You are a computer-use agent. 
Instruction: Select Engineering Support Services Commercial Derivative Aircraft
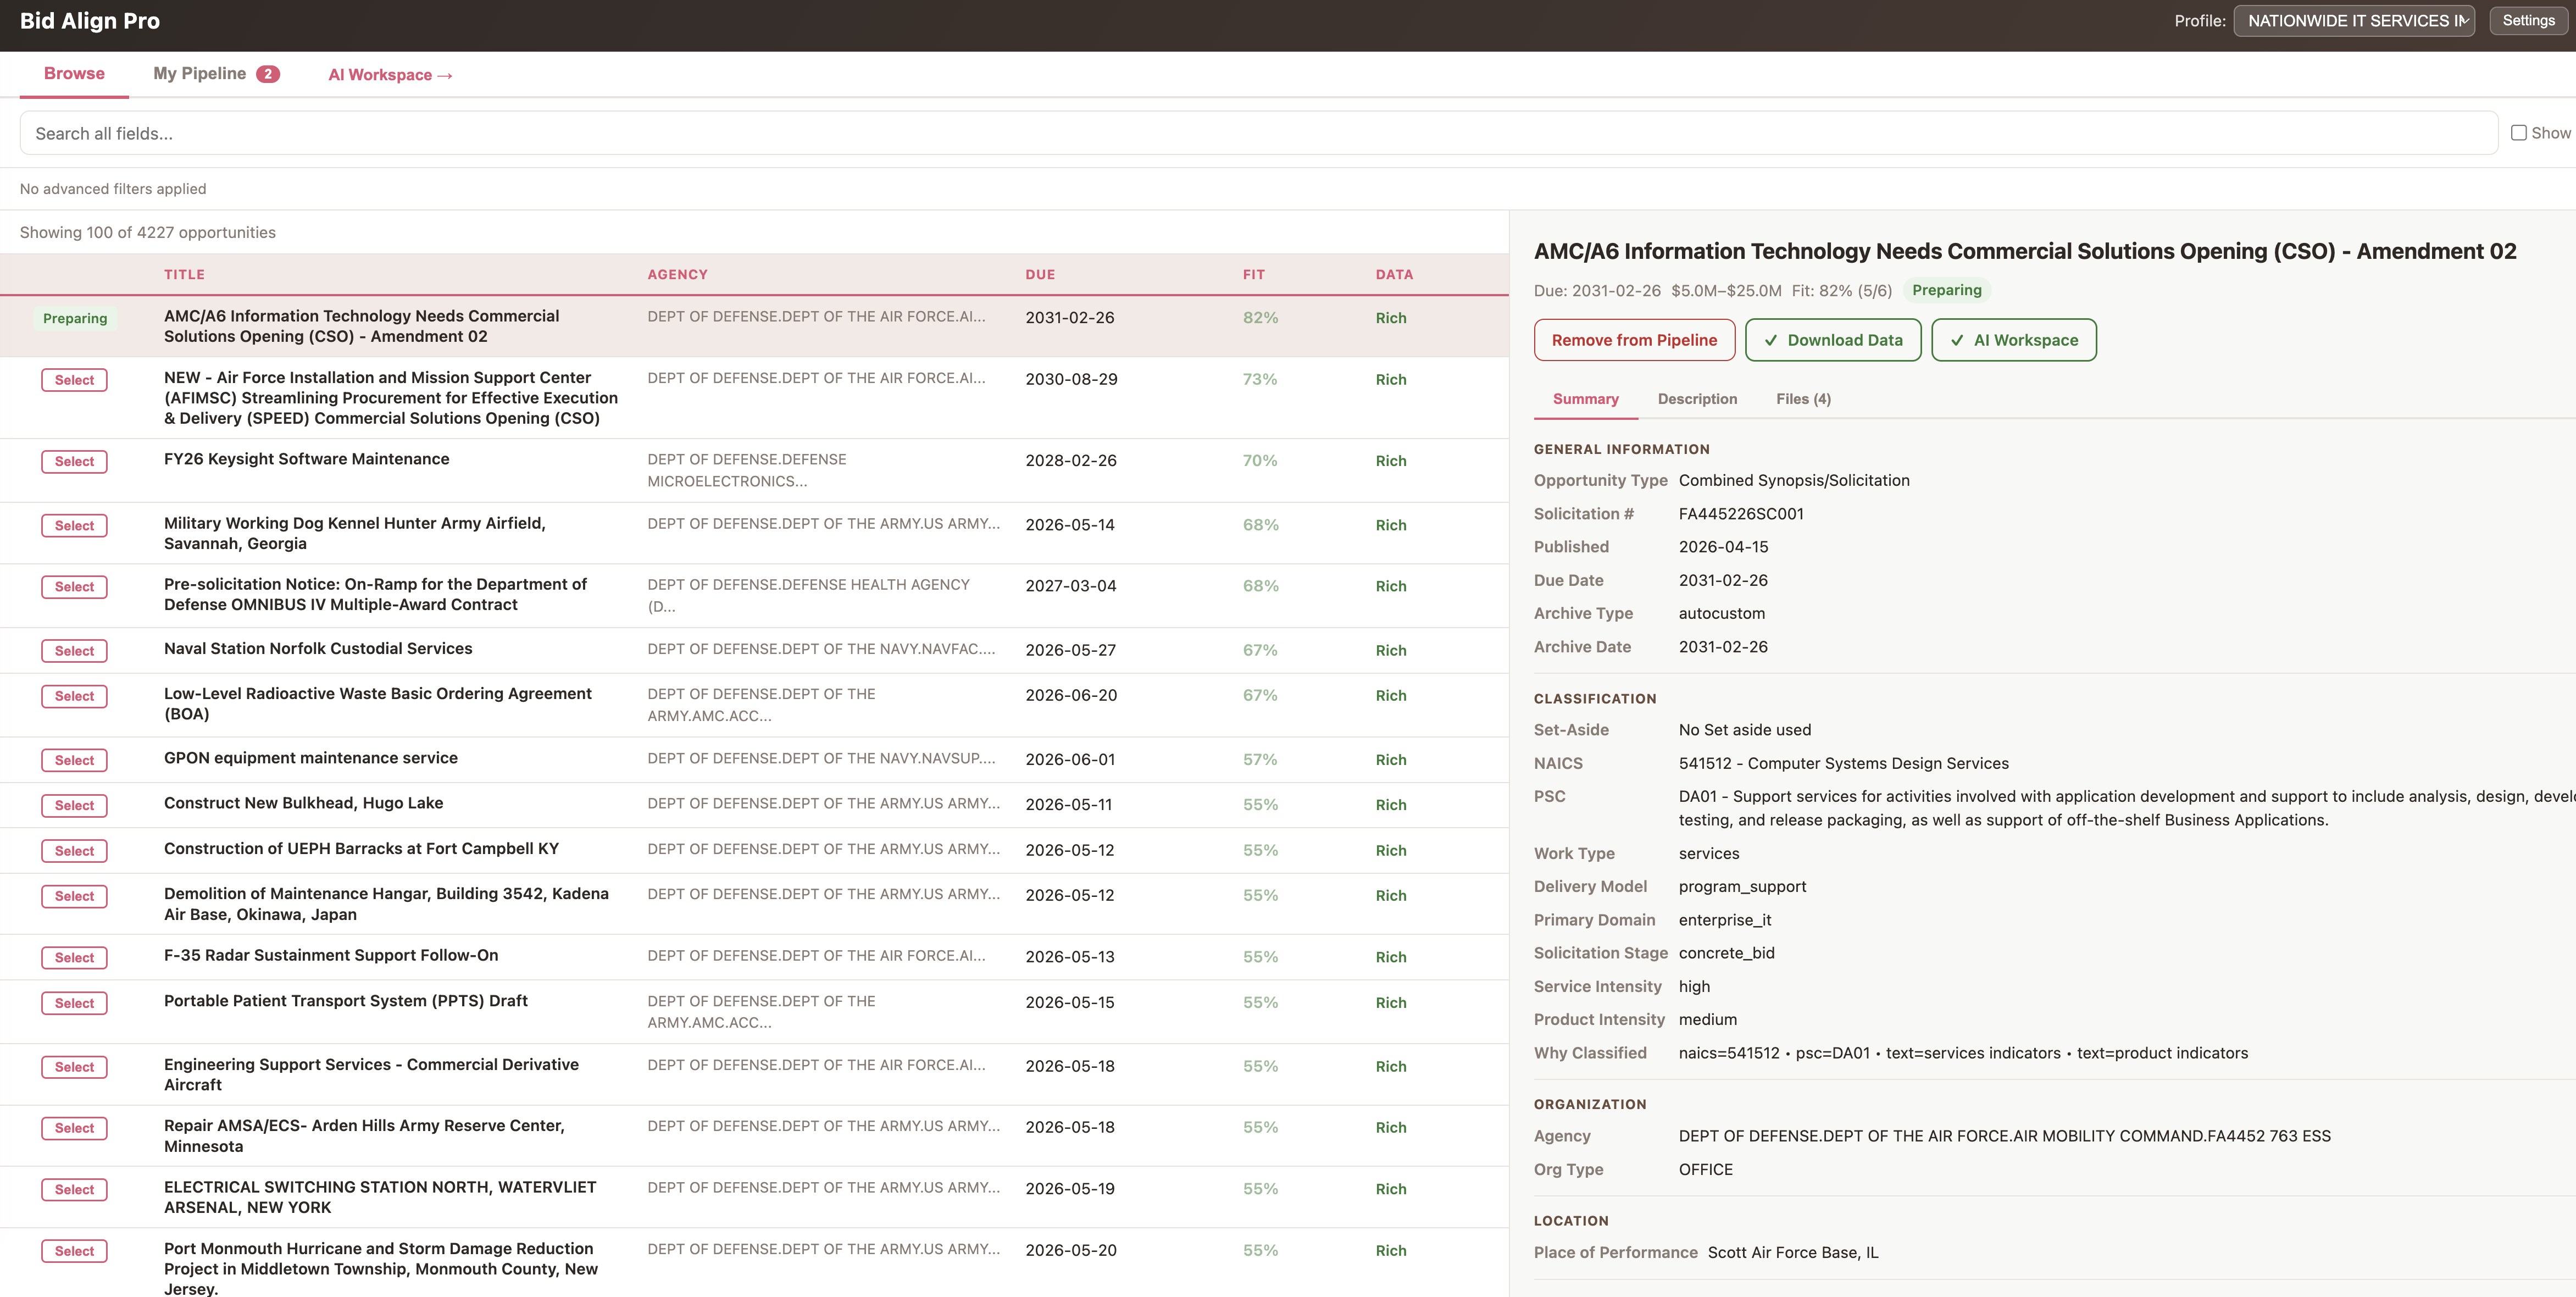(x=74, y=1067)
